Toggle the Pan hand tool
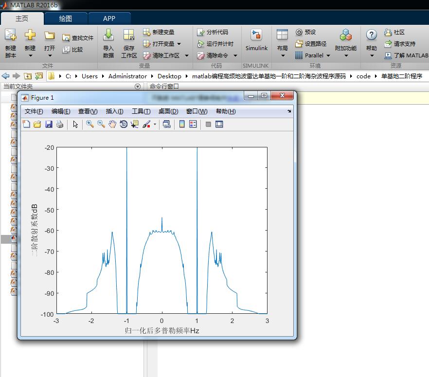429x377 pixels. [x=112, y=124]
